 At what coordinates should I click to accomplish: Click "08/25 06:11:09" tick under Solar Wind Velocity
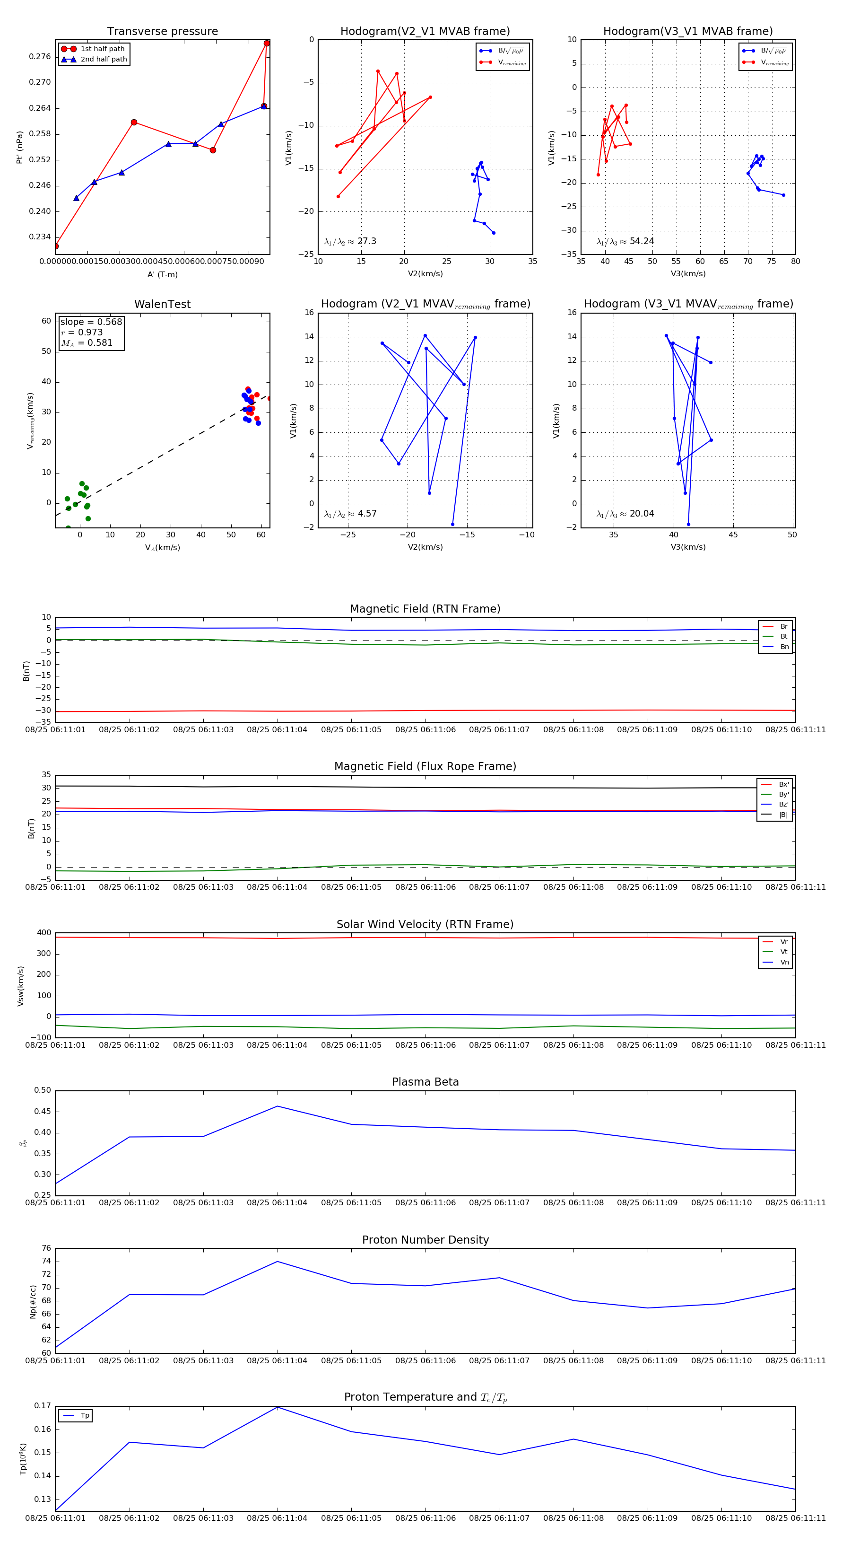coord(647,1045)
